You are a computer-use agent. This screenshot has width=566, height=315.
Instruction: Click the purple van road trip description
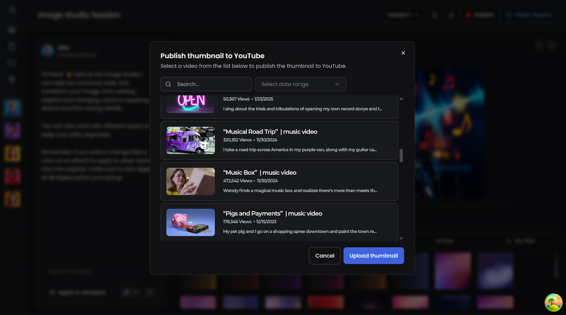[x=300, y=150]
